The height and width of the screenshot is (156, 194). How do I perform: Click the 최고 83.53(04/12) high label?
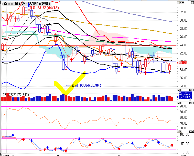(x=44, y=8)
